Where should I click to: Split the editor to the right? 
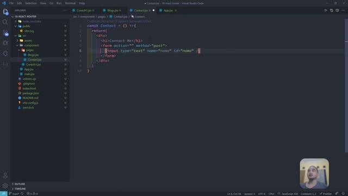tap(337, 10)
